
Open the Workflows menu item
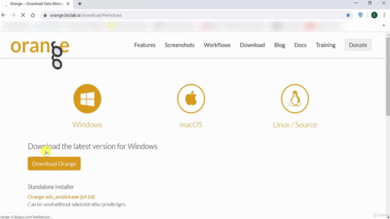(217, 45)
